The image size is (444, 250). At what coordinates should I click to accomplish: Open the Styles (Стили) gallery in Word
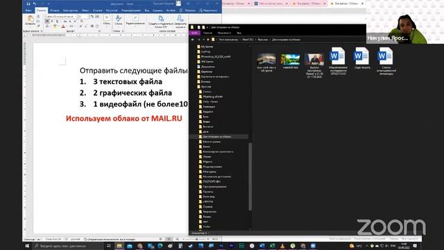tap(119, 20)
